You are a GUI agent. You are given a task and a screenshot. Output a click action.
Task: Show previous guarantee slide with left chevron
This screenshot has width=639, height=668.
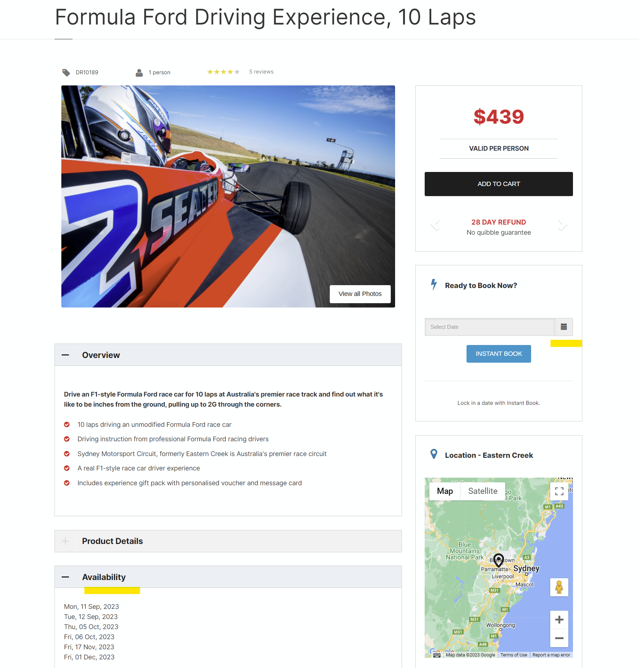[x=436, y=224]
